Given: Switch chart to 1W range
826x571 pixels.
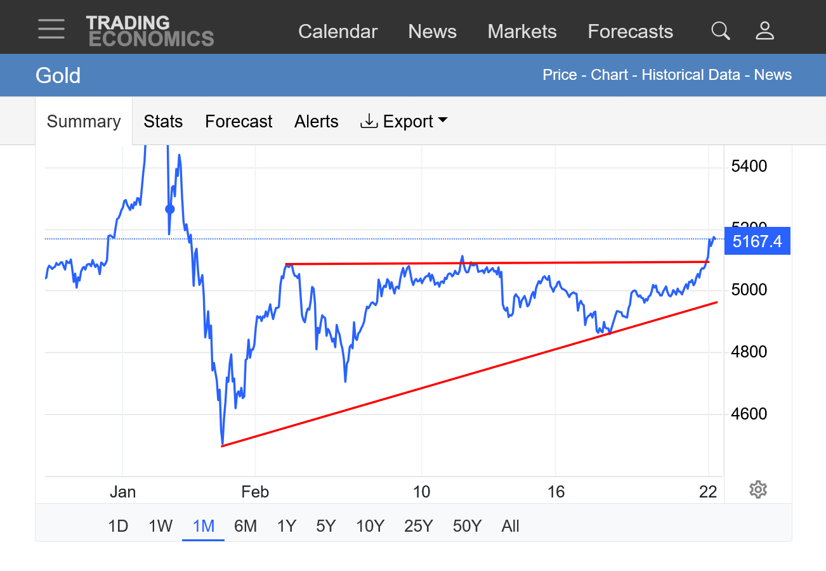Looking at the screenshot, I should tap(161, 526).
